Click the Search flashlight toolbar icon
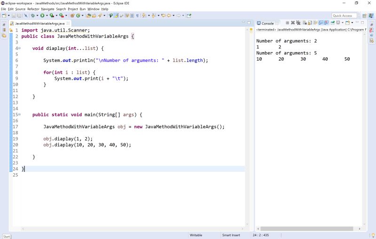 tap(100, 15)
